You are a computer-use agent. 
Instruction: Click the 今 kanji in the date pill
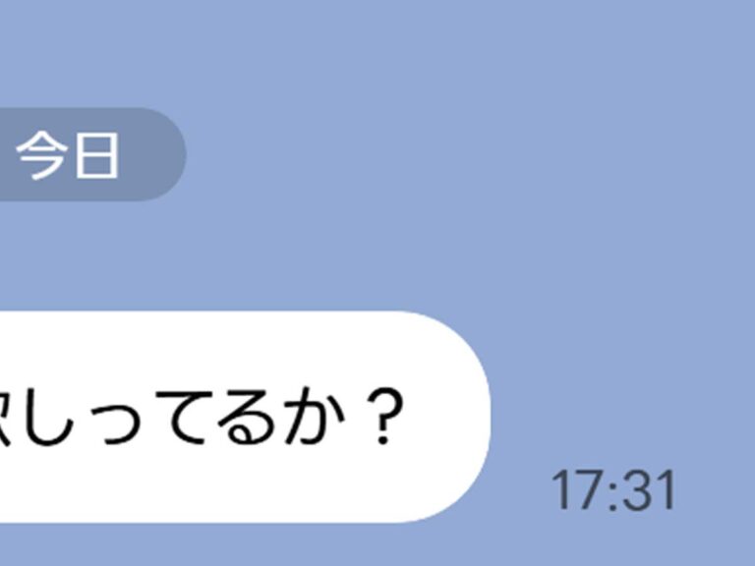click(42, 155)
